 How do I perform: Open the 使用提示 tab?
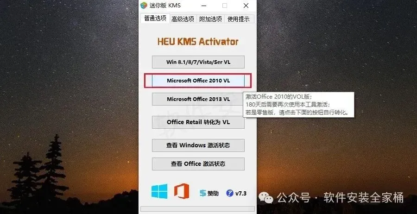pos(239,19)
